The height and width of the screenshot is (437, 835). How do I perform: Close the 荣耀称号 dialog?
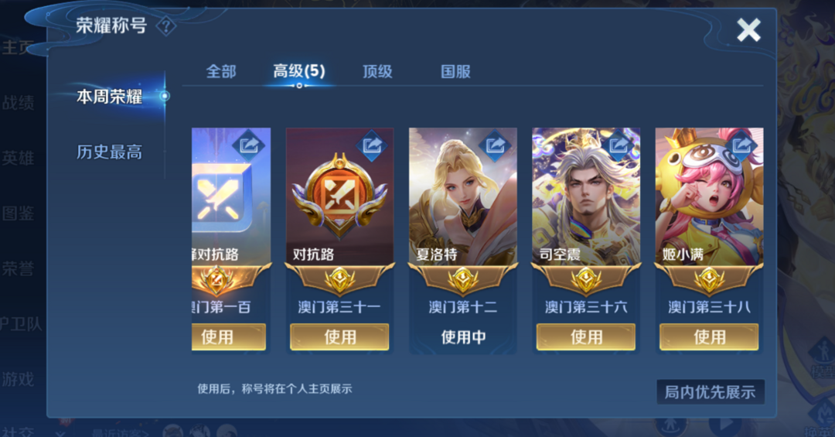point(748,30)
